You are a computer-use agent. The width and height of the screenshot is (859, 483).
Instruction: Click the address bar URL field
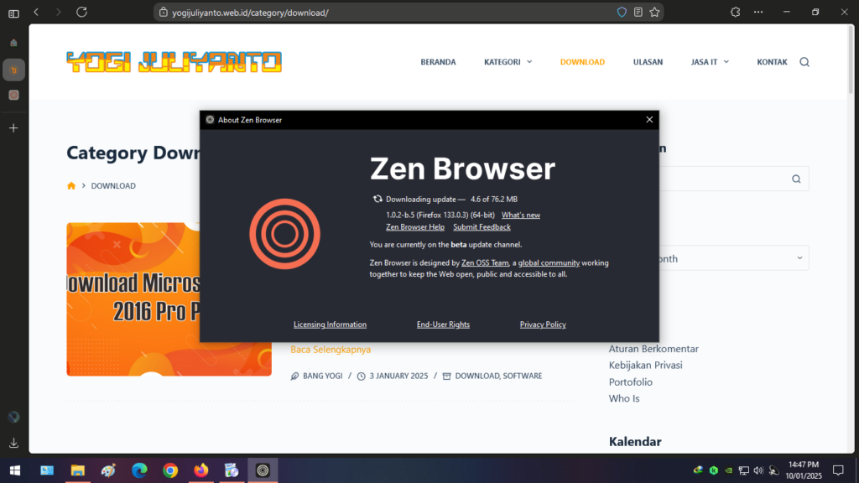coord(377,13)
